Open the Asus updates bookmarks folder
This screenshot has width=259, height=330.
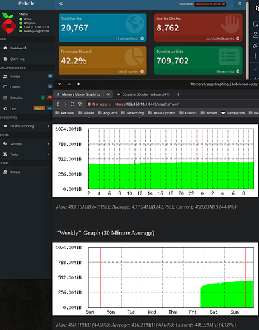(161, 113)
